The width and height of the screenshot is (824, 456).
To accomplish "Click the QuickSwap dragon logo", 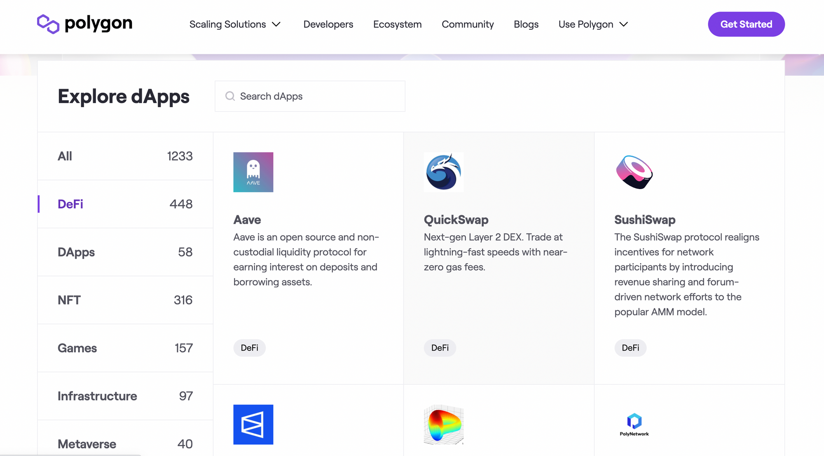I will point(443,172).
